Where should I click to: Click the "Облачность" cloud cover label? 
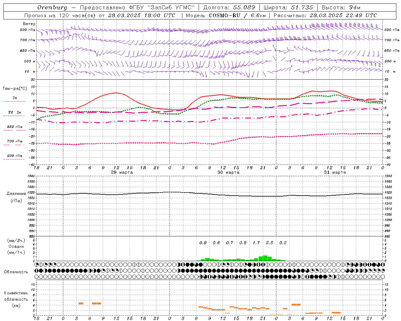pos(16,272)
